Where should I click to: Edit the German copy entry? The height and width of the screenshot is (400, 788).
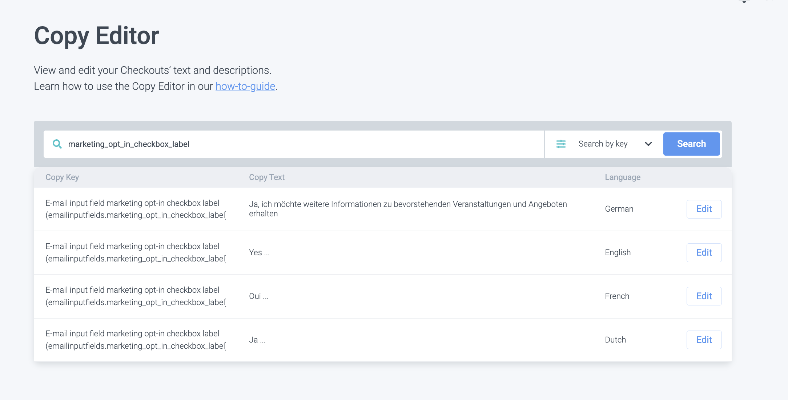pyautogui.click(x=704, y=209)
